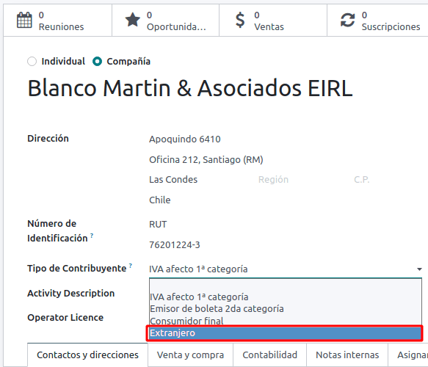Open help tooltip beside Tipo de Contribuyente
The image size is (428, 367).
click(131, 265)
